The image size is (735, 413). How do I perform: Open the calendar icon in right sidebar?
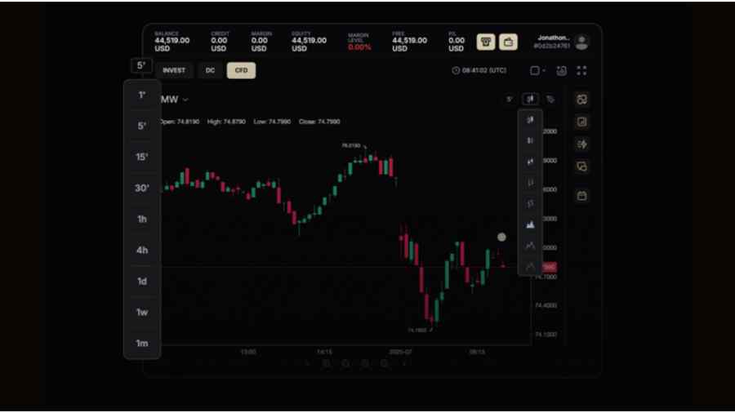pos(581,196)
